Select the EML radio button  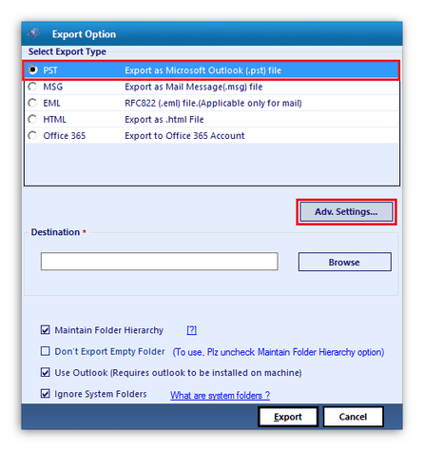point(32,103)
